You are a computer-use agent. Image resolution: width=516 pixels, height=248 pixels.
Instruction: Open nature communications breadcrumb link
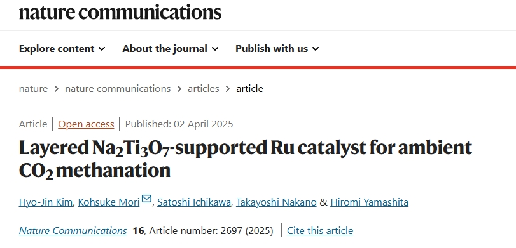point(118,89)
